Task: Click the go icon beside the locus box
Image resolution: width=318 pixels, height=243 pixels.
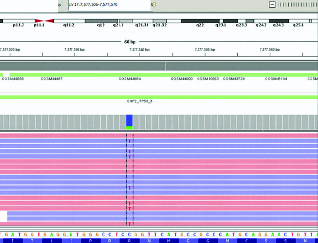Action: point(153,5)
